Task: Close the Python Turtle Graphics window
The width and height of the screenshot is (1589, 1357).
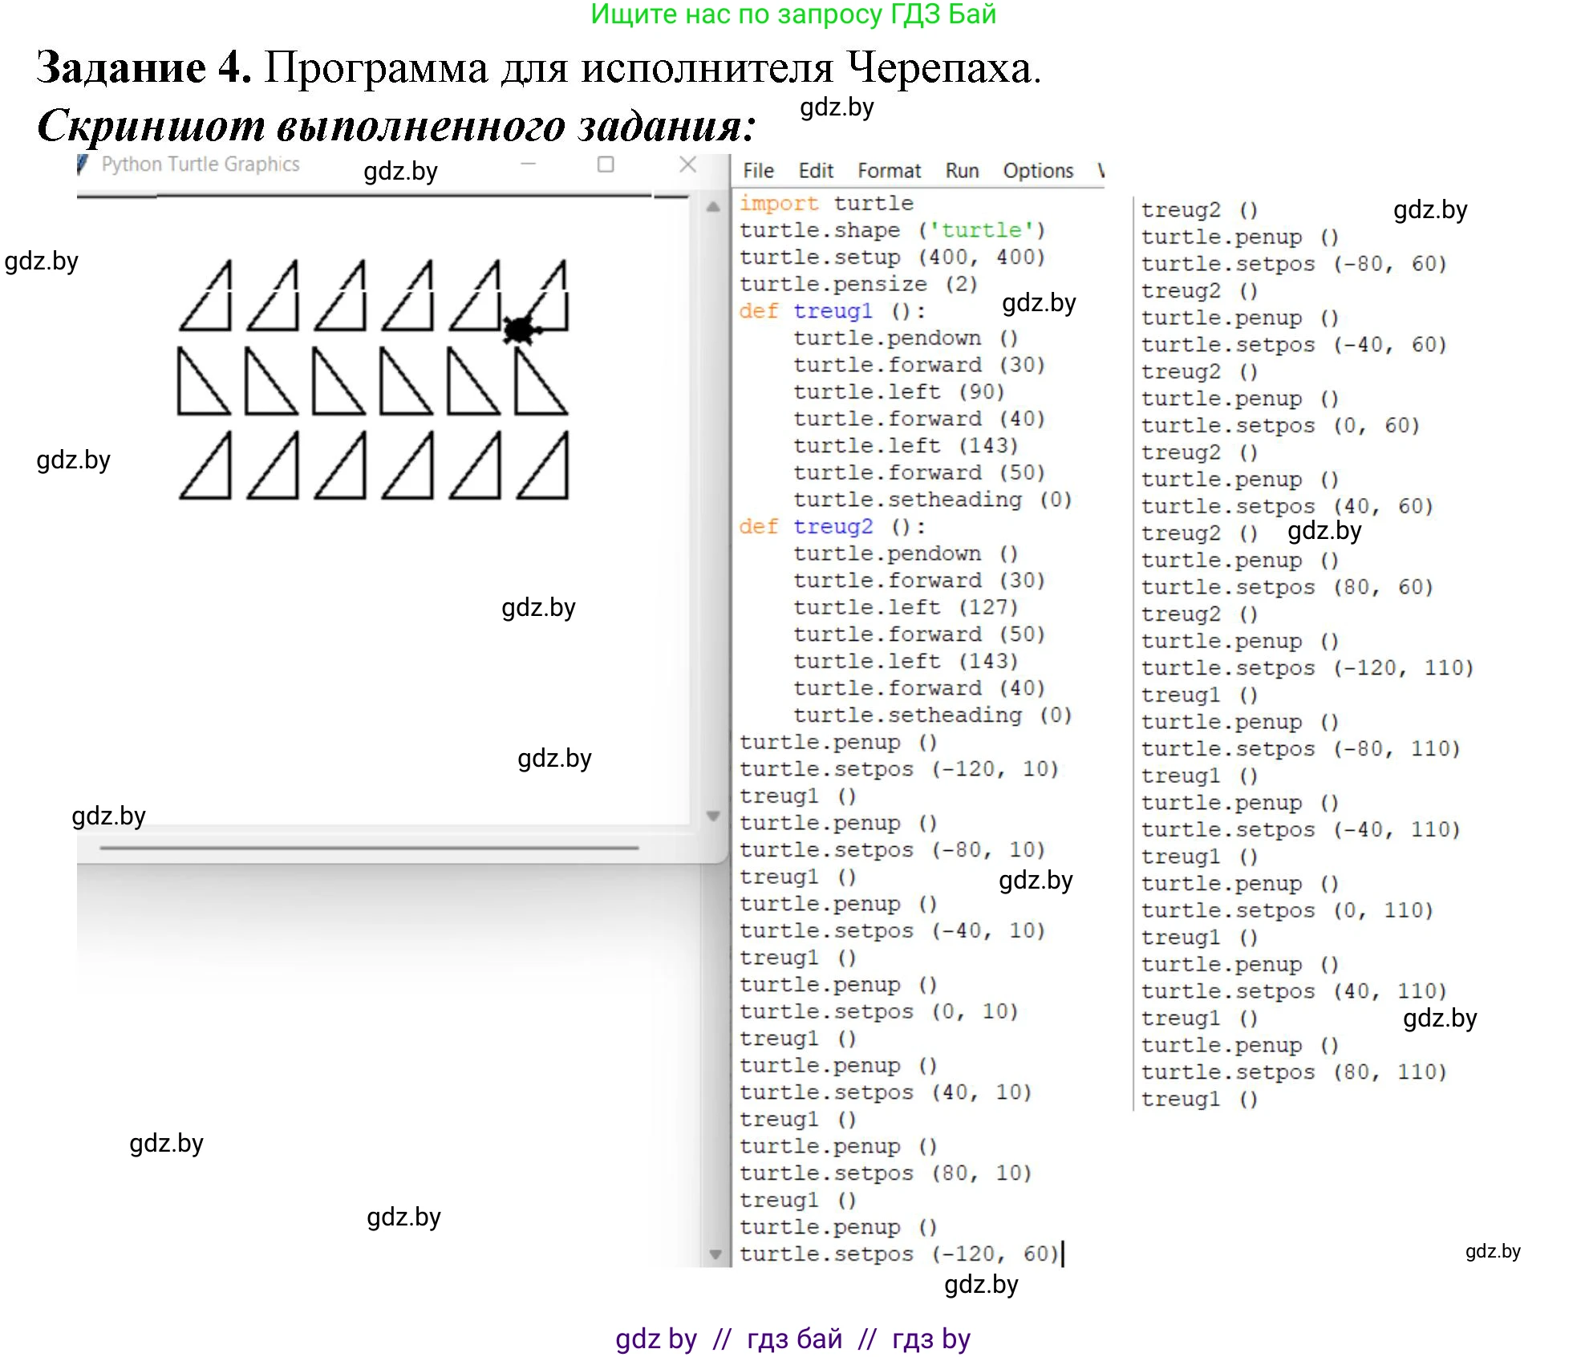Action: [687, 164]
